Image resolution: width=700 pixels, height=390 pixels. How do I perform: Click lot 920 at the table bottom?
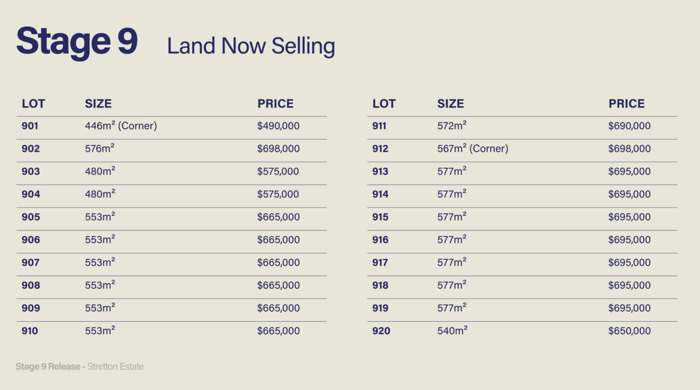click(x=381, y=331)
